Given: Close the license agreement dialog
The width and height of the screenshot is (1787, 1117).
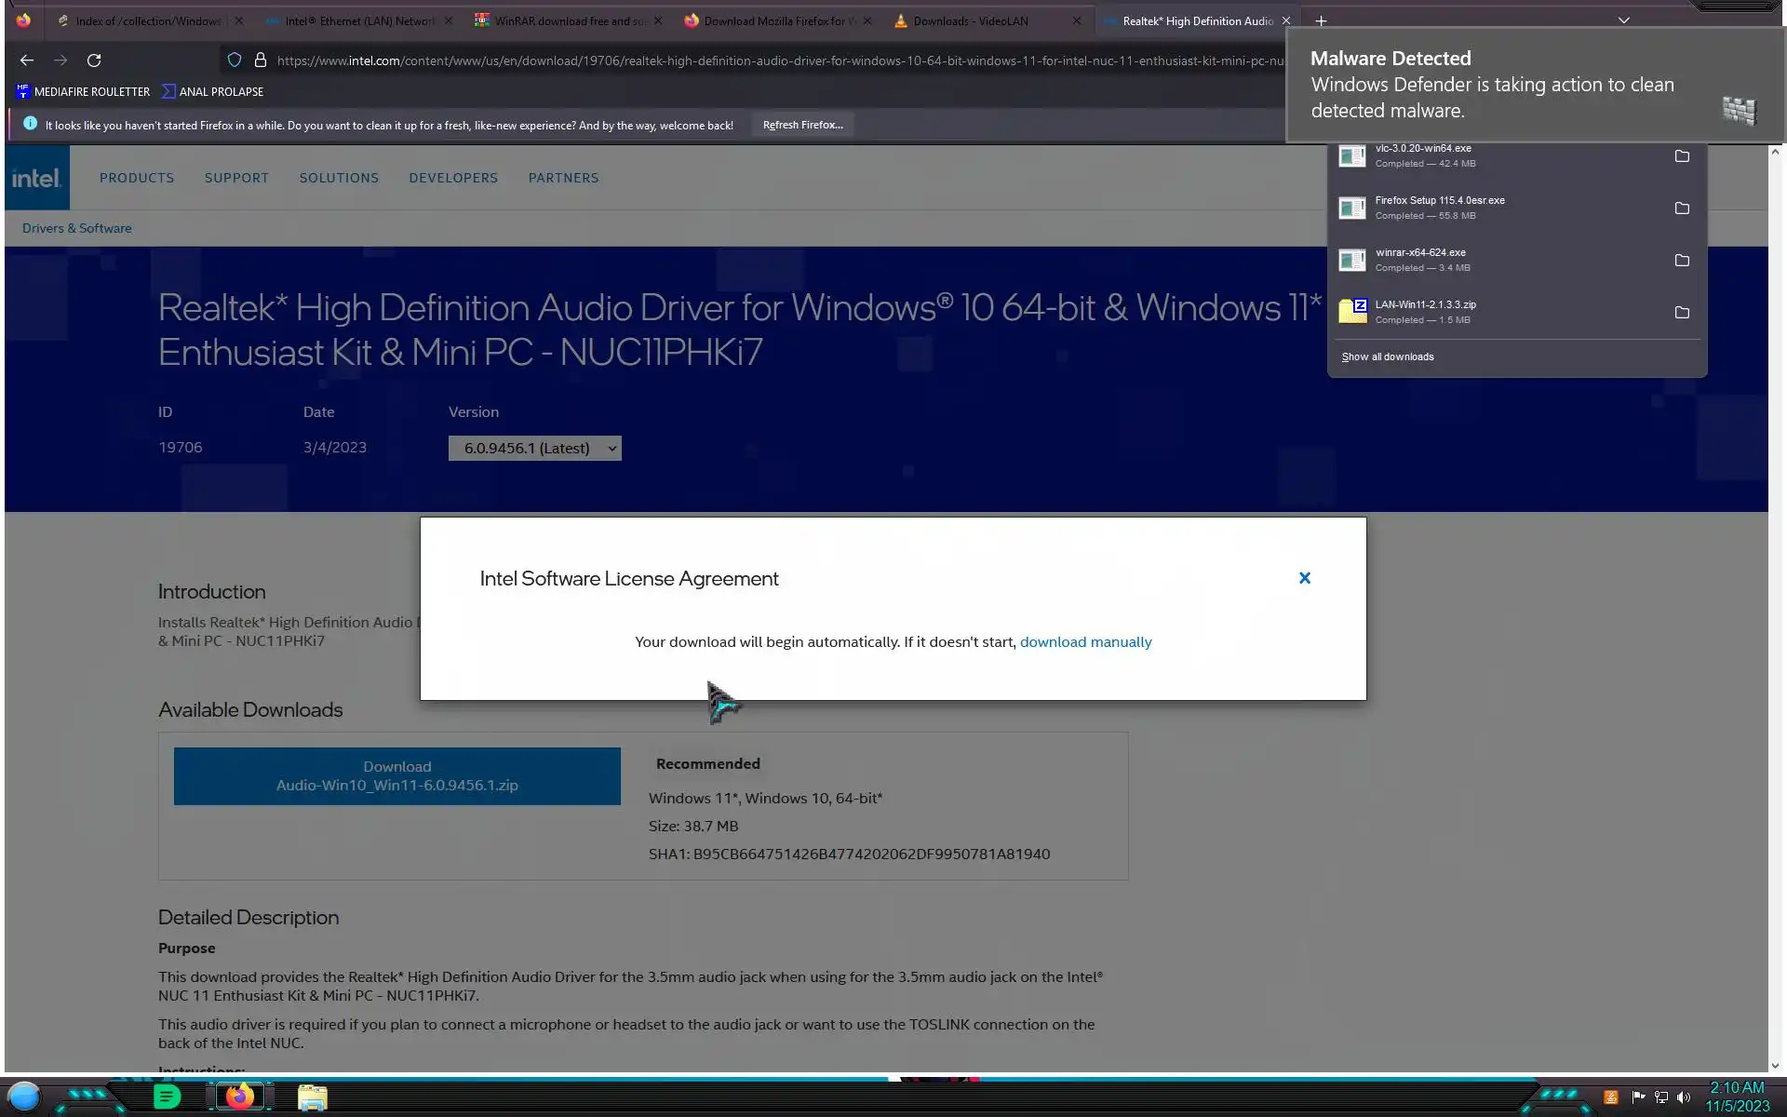Looking at the screenshot, I should (1304, 578).
